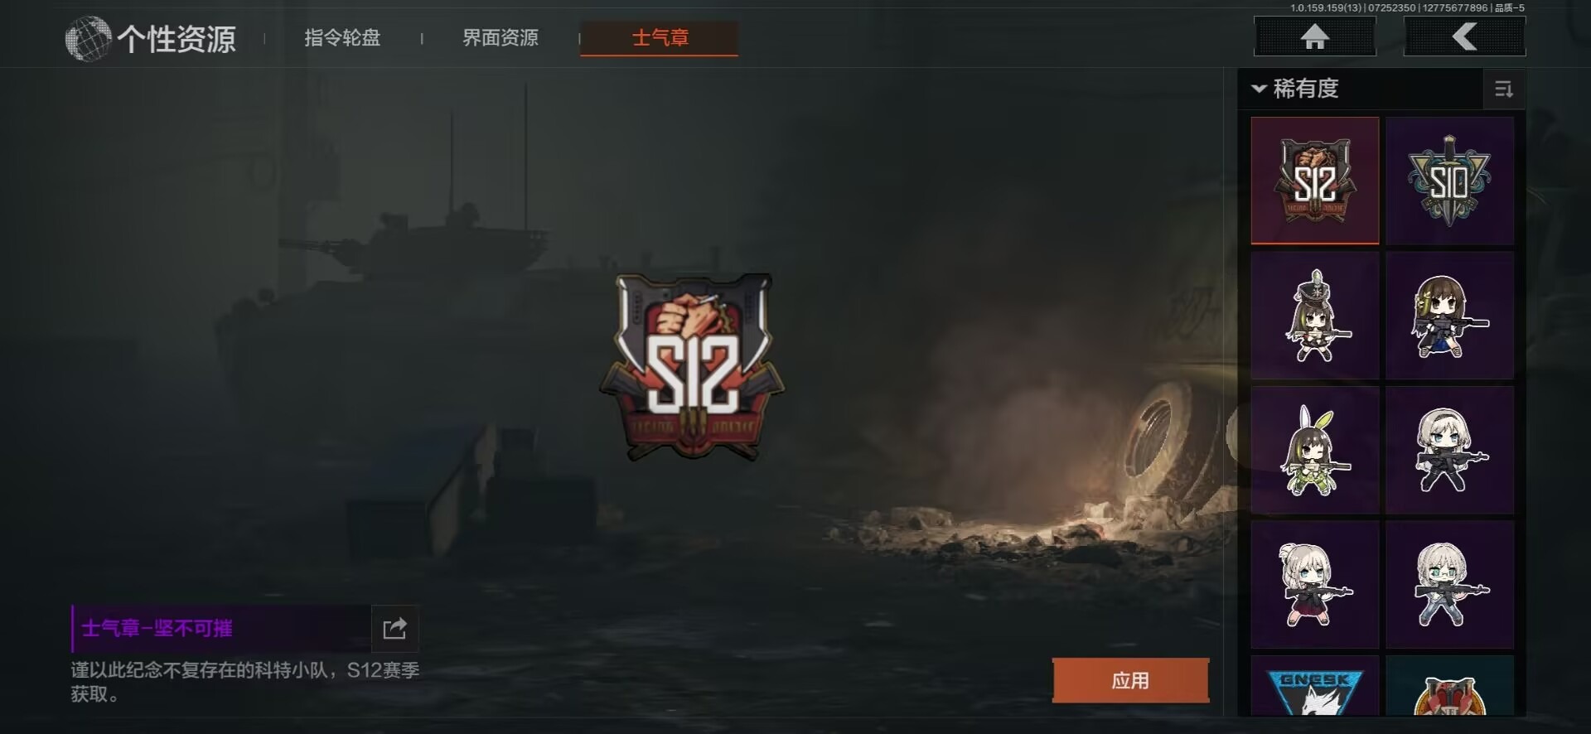Select the SNEAK wolf badge
This screenshot has width=1591, height=734.
click(1315, 685)
